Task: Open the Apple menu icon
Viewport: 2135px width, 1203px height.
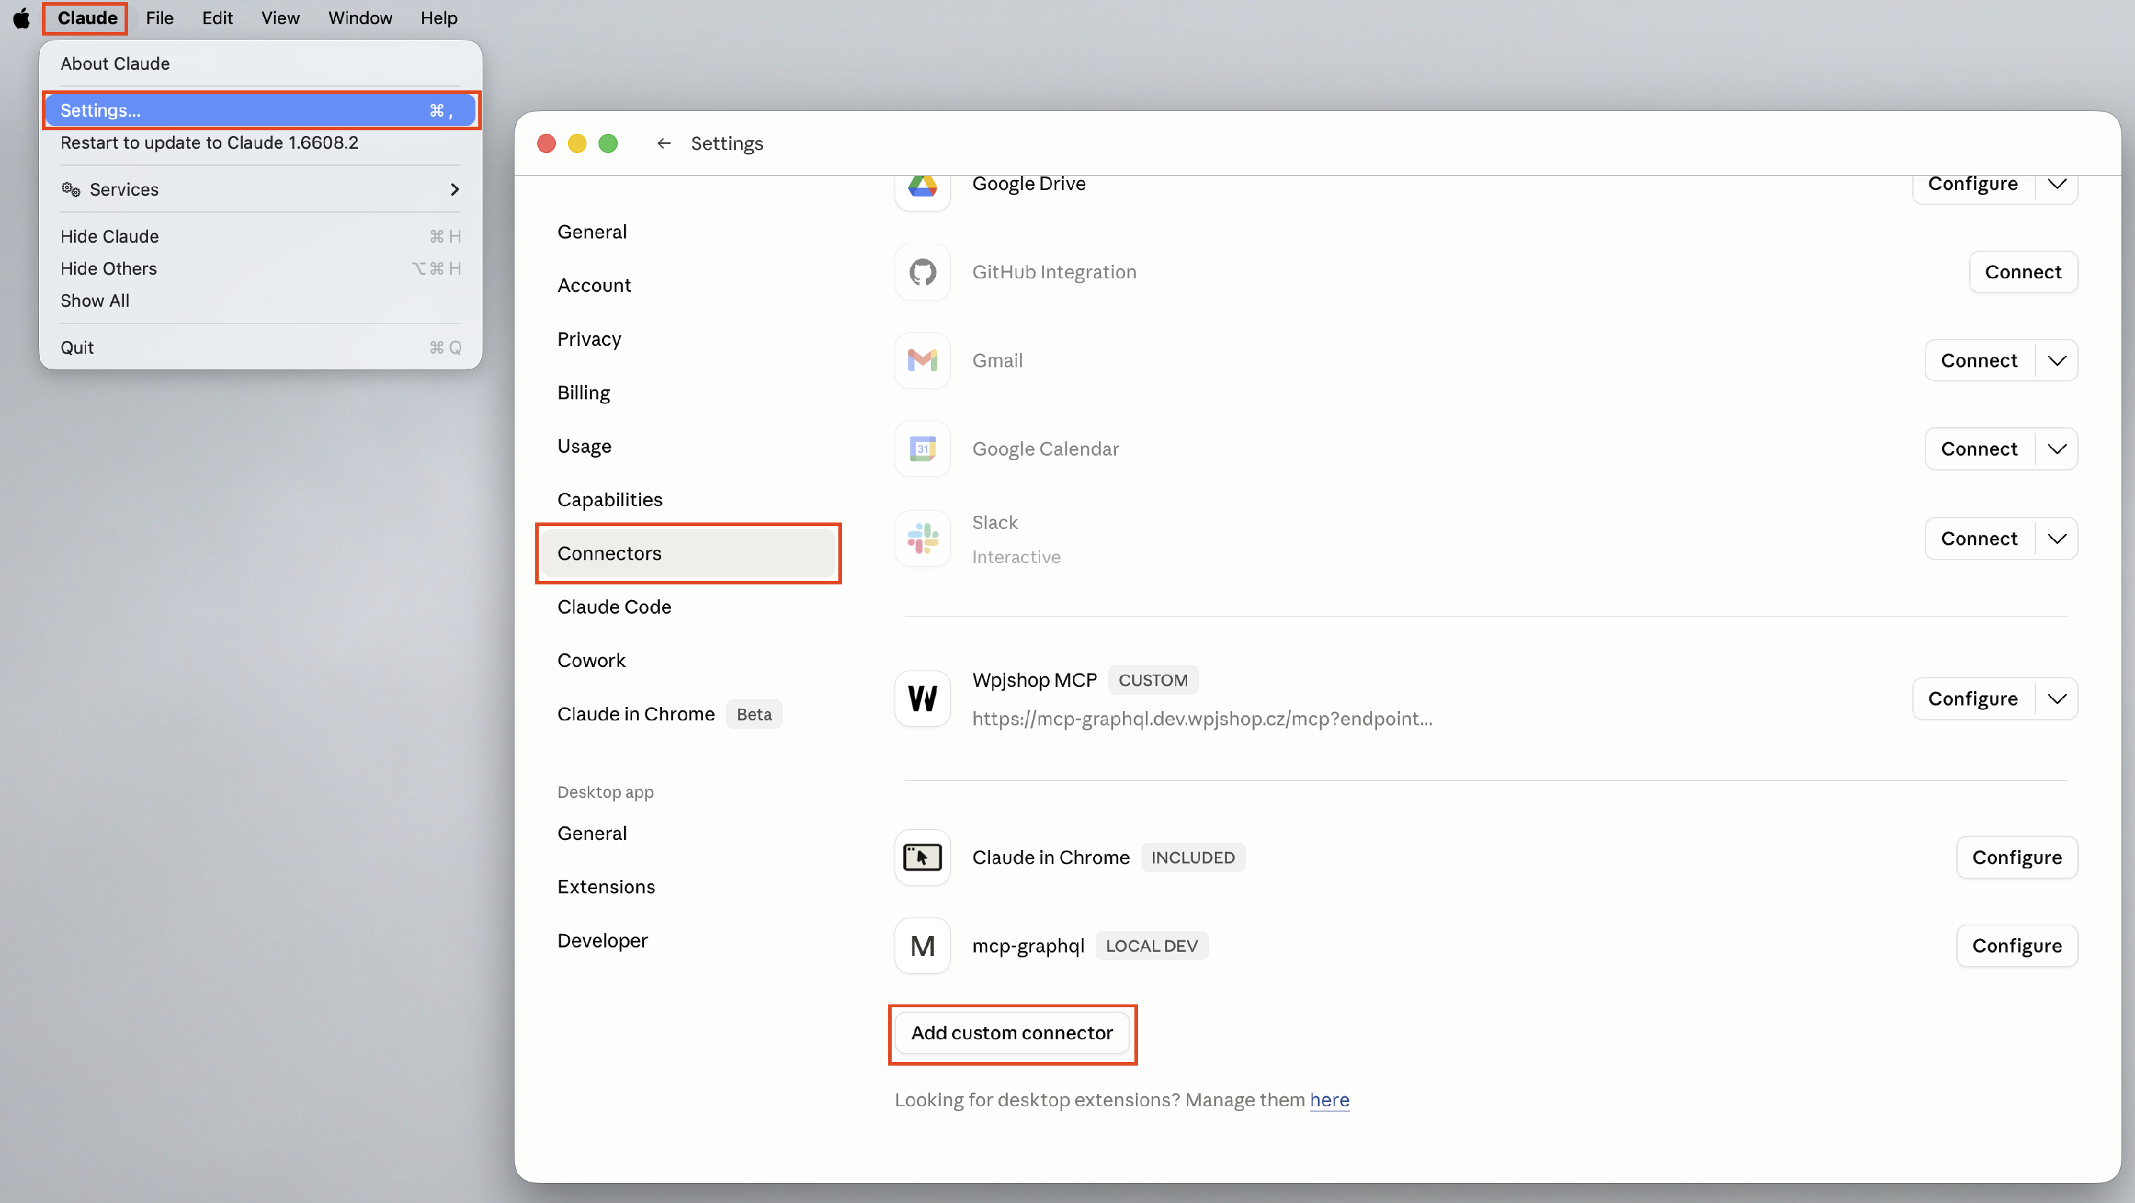Action: tap(21, 17)
